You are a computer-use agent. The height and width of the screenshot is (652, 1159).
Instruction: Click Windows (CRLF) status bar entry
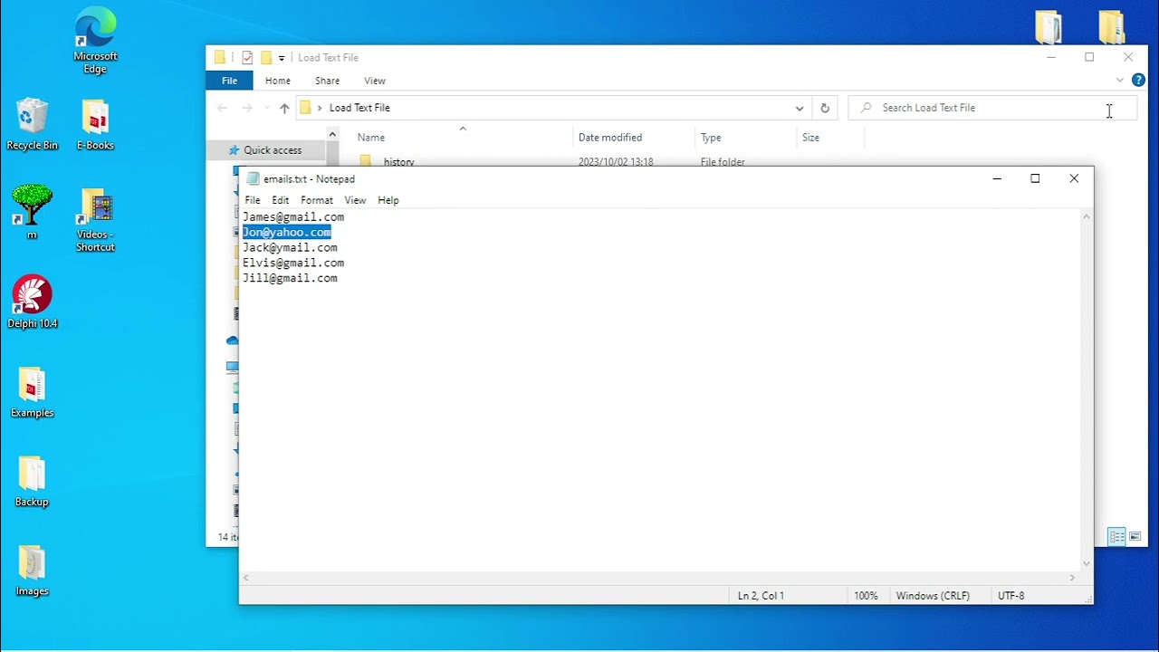[x=933, y=596]
